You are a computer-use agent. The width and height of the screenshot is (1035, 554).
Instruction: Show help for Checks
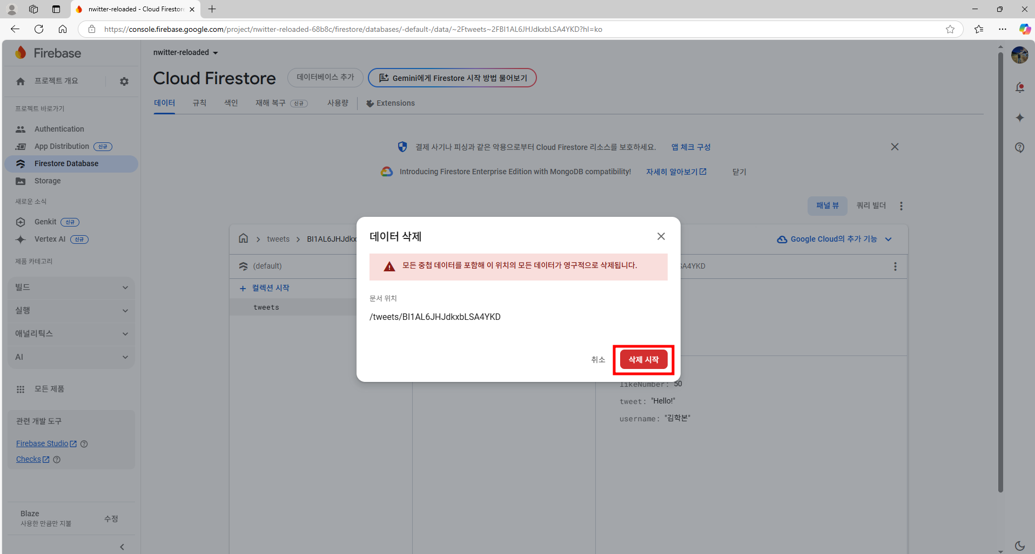(57, 460)
